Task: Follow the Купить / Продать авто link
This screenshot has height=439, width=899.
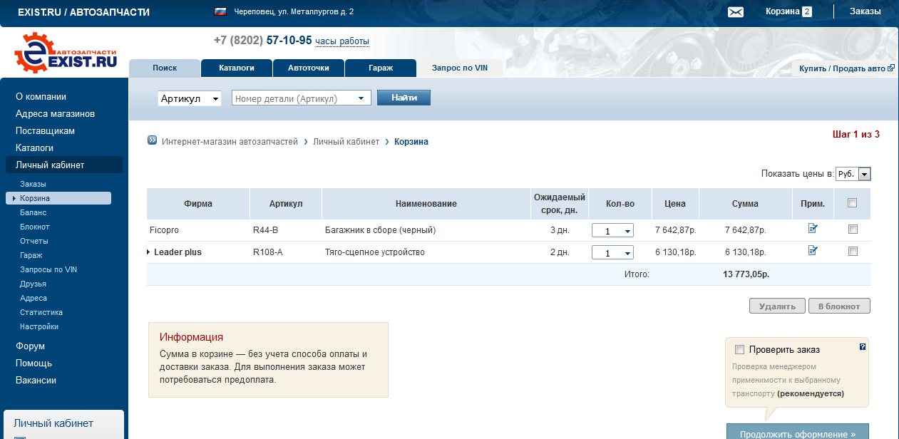Action: [842, 68]
